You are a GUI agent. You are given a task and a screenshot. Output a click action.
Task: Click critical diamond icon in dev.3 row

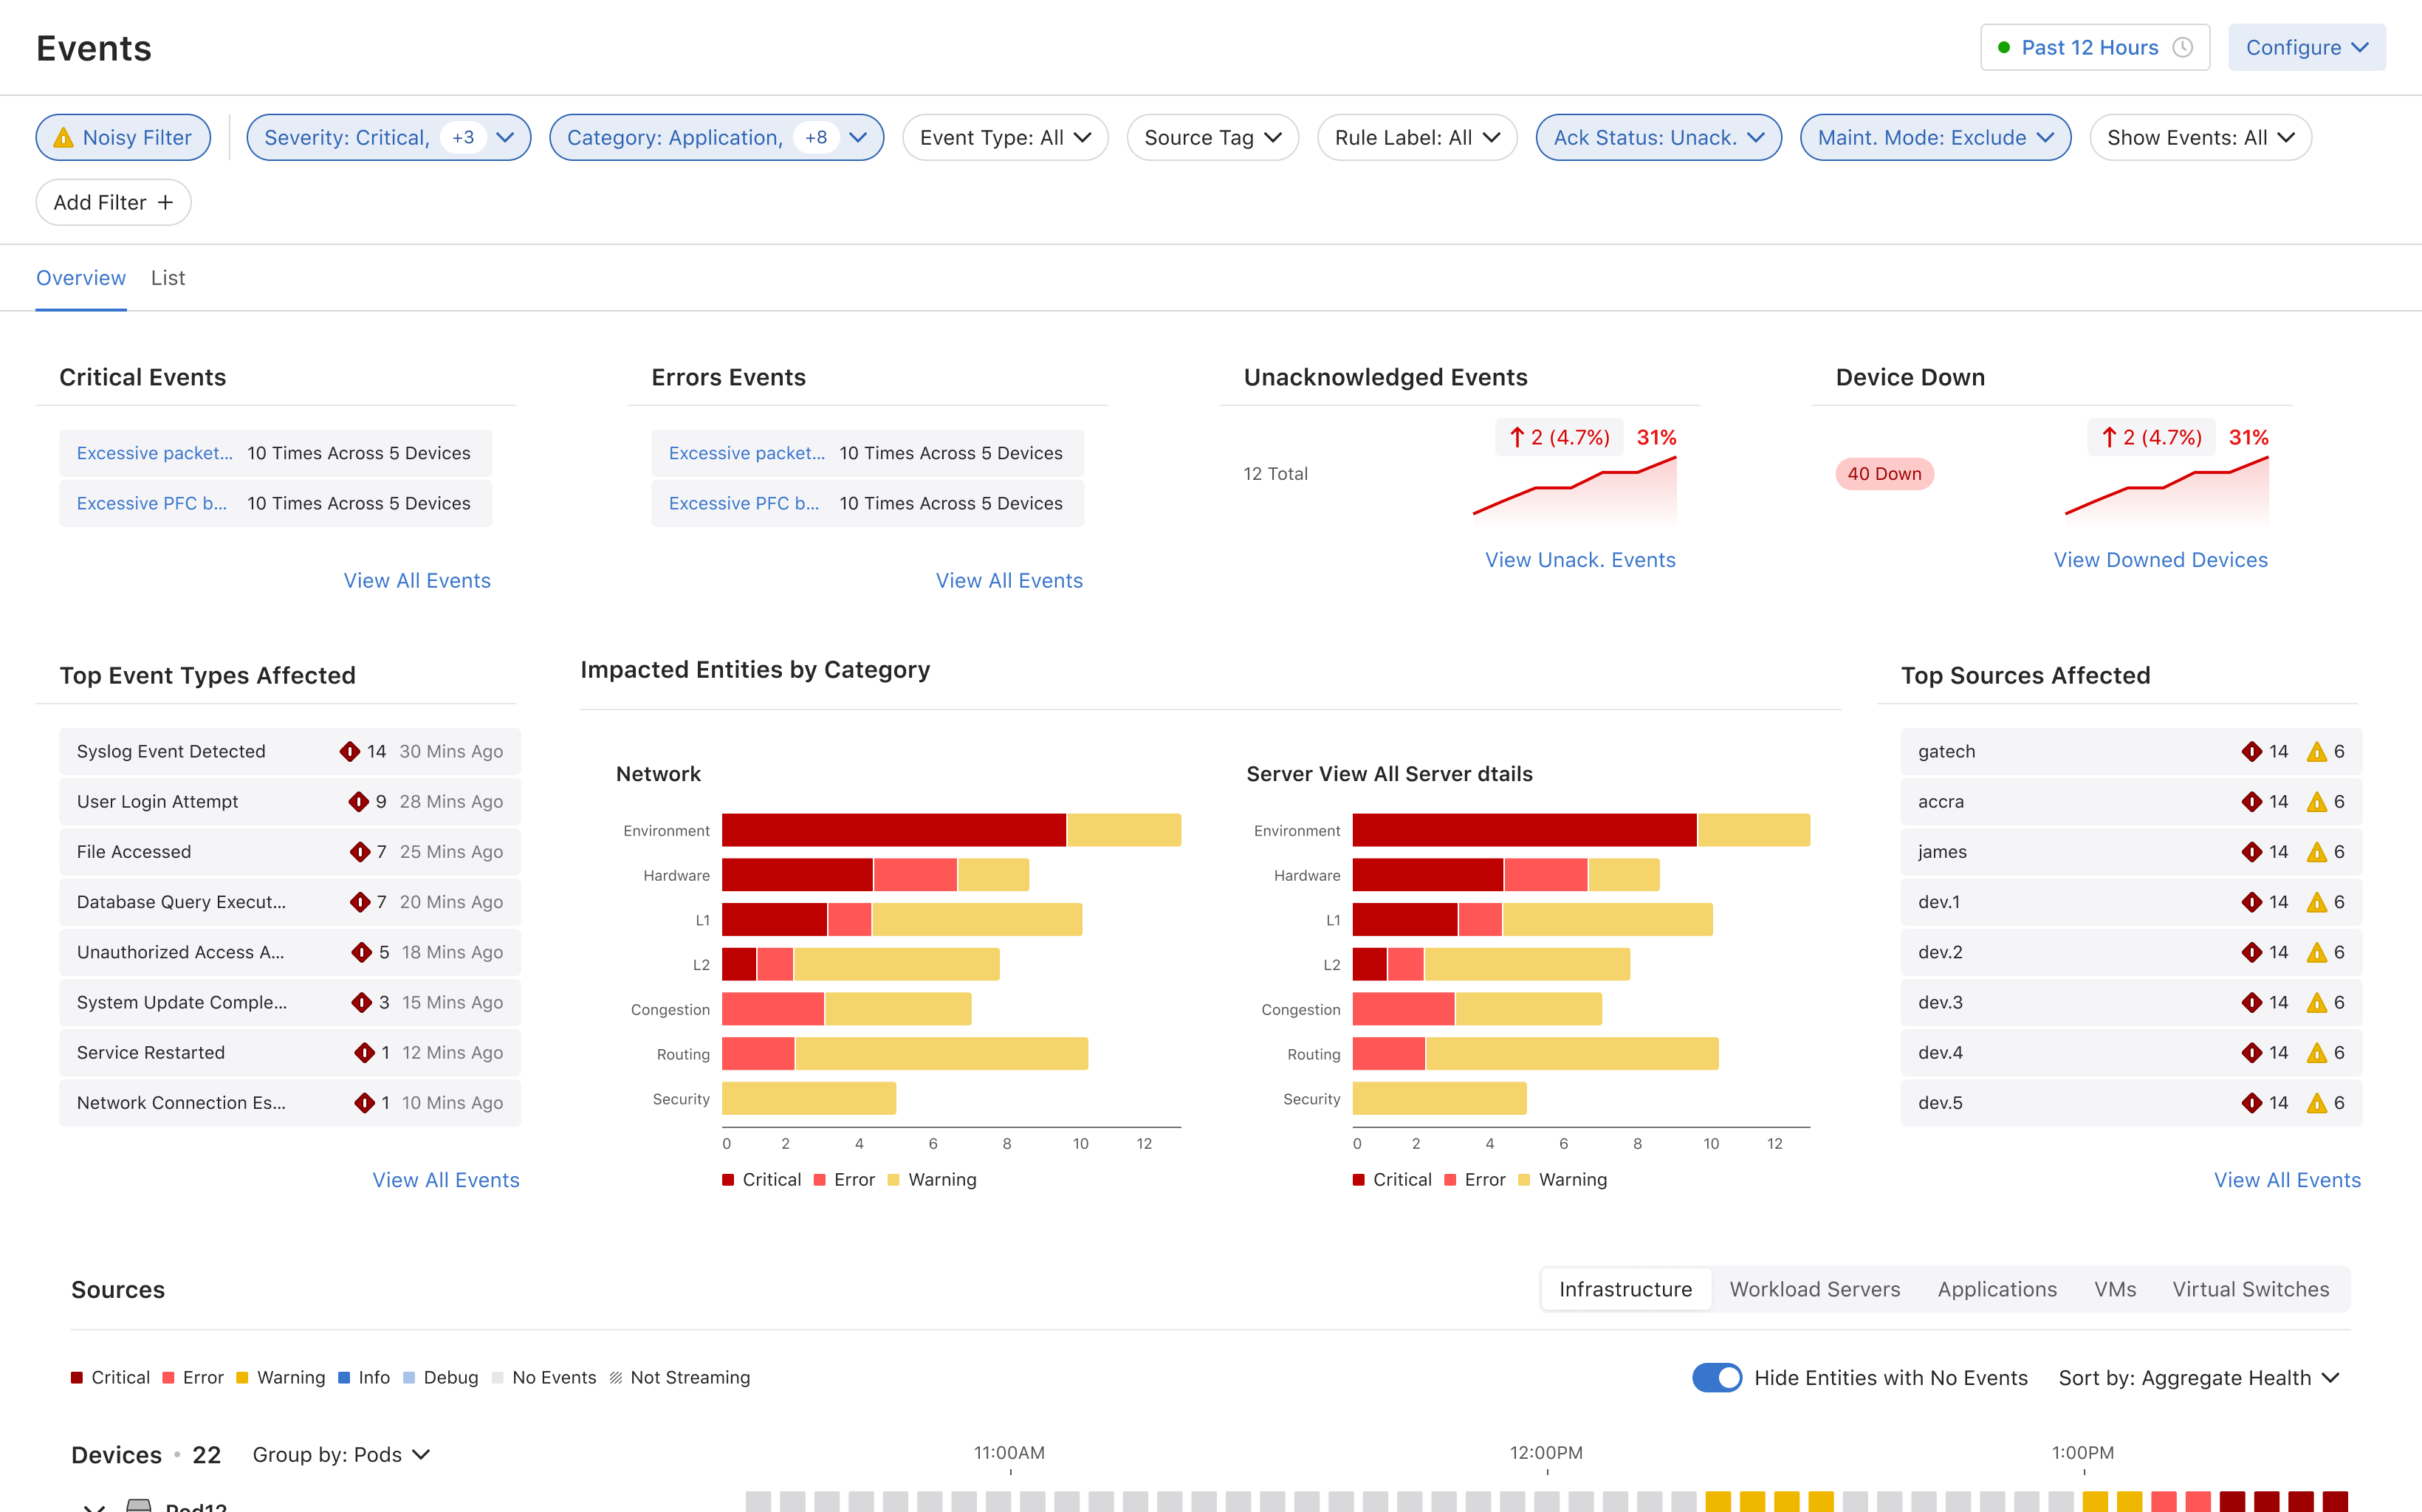(x=2251, y=1002)
